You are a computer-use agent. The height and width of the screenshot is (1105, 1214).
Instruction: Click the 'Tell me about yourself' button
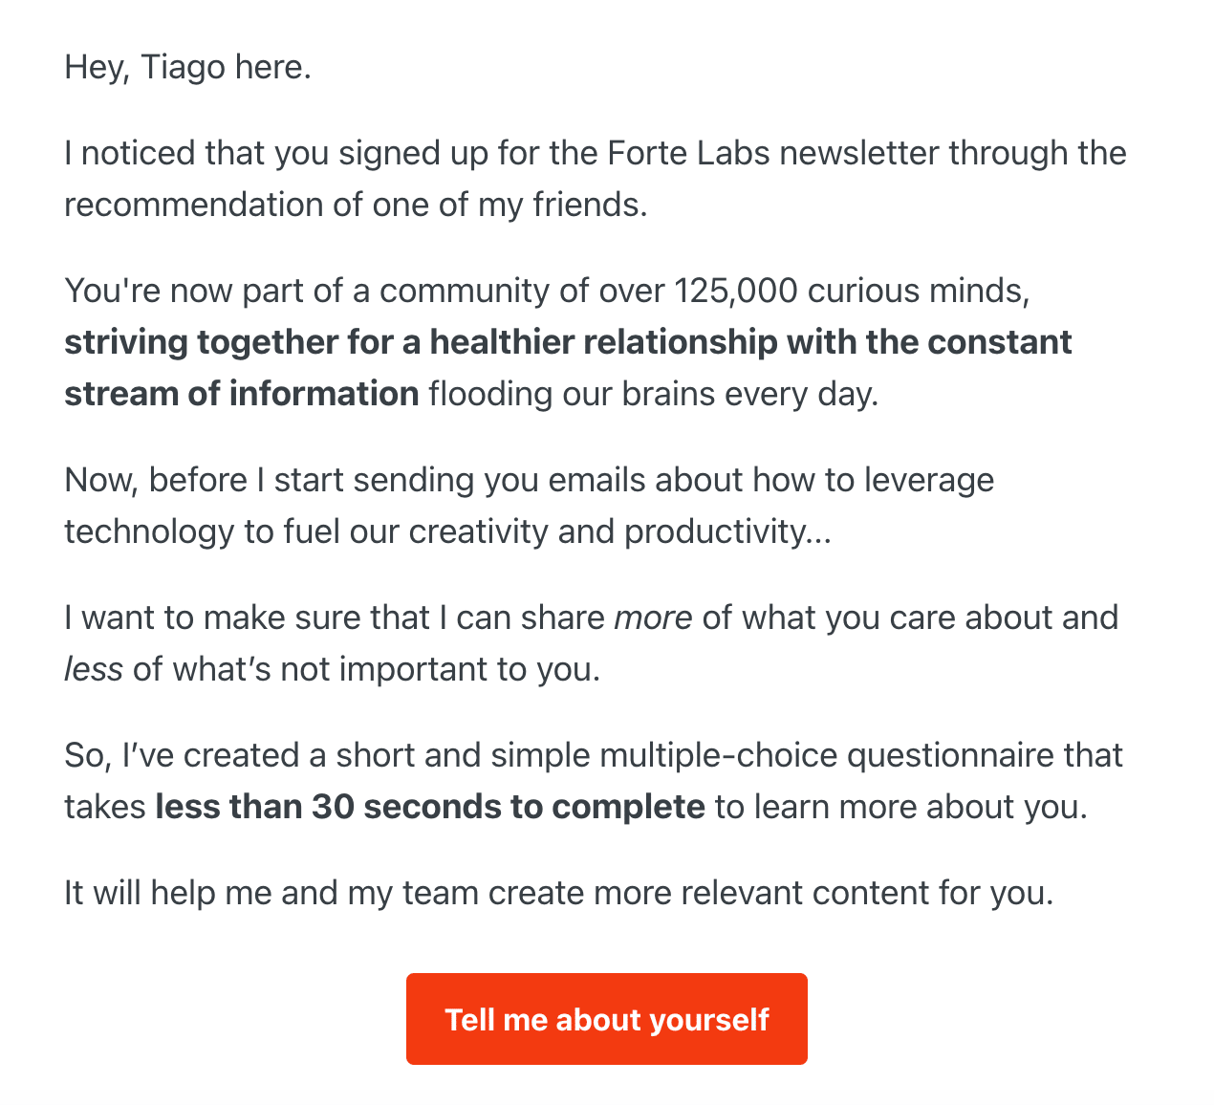click(606, 1019)
